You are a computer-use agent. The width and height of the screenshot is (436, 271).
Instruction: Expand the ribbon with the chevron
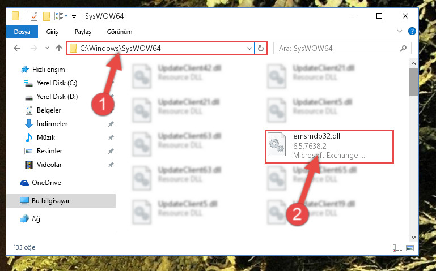pyautogui.click(x=400, y=31)
